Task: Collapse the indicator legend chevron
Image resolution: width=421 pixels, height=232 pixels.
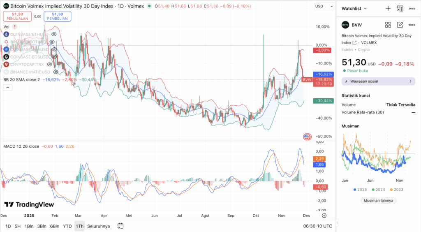Action: tap(8, 87)
